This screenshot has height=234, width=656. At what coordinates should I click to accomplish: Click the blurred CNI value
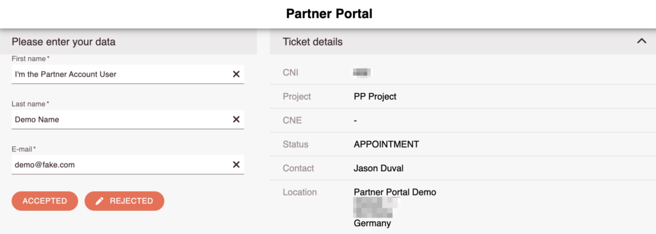pyautogui.click(x=363, y=73)
